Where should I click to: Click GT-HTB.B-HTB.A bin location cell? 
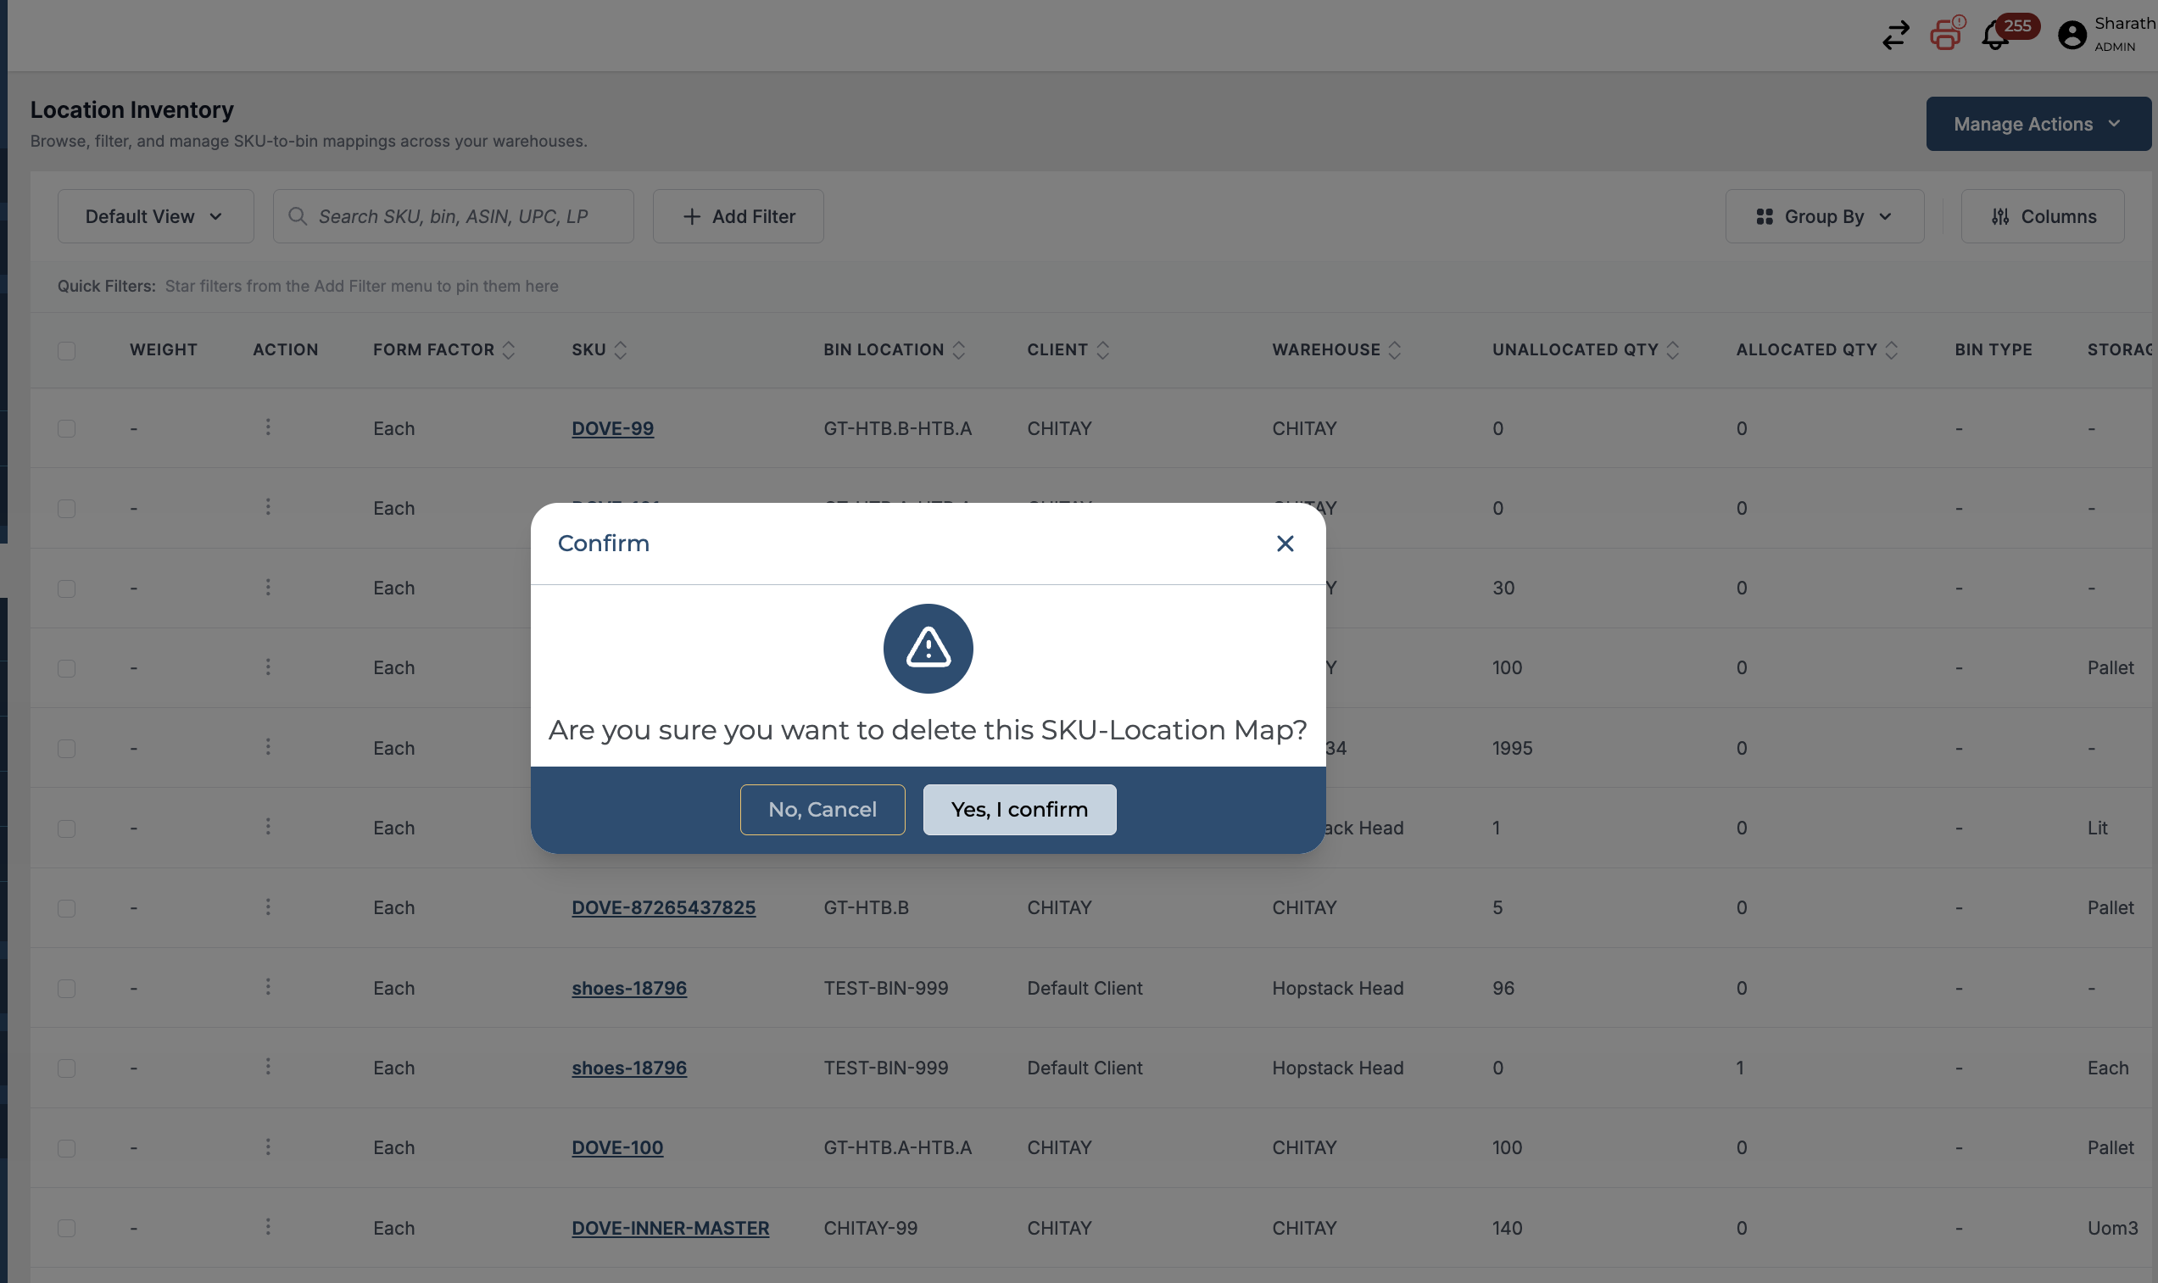(x=897, y=428)
